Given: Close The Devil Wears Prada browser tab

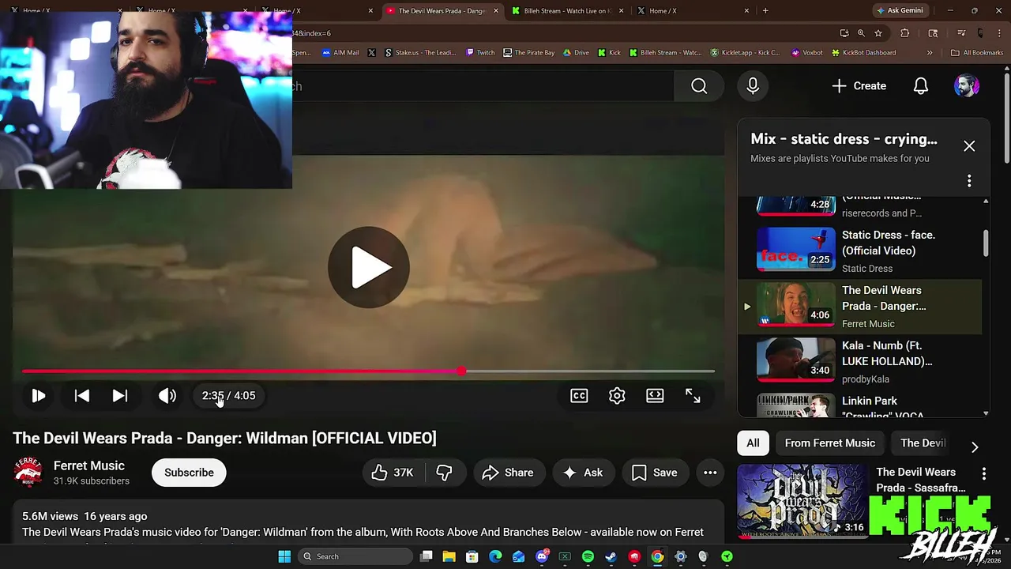Looking at the screenshot, I should click(496, 11).
